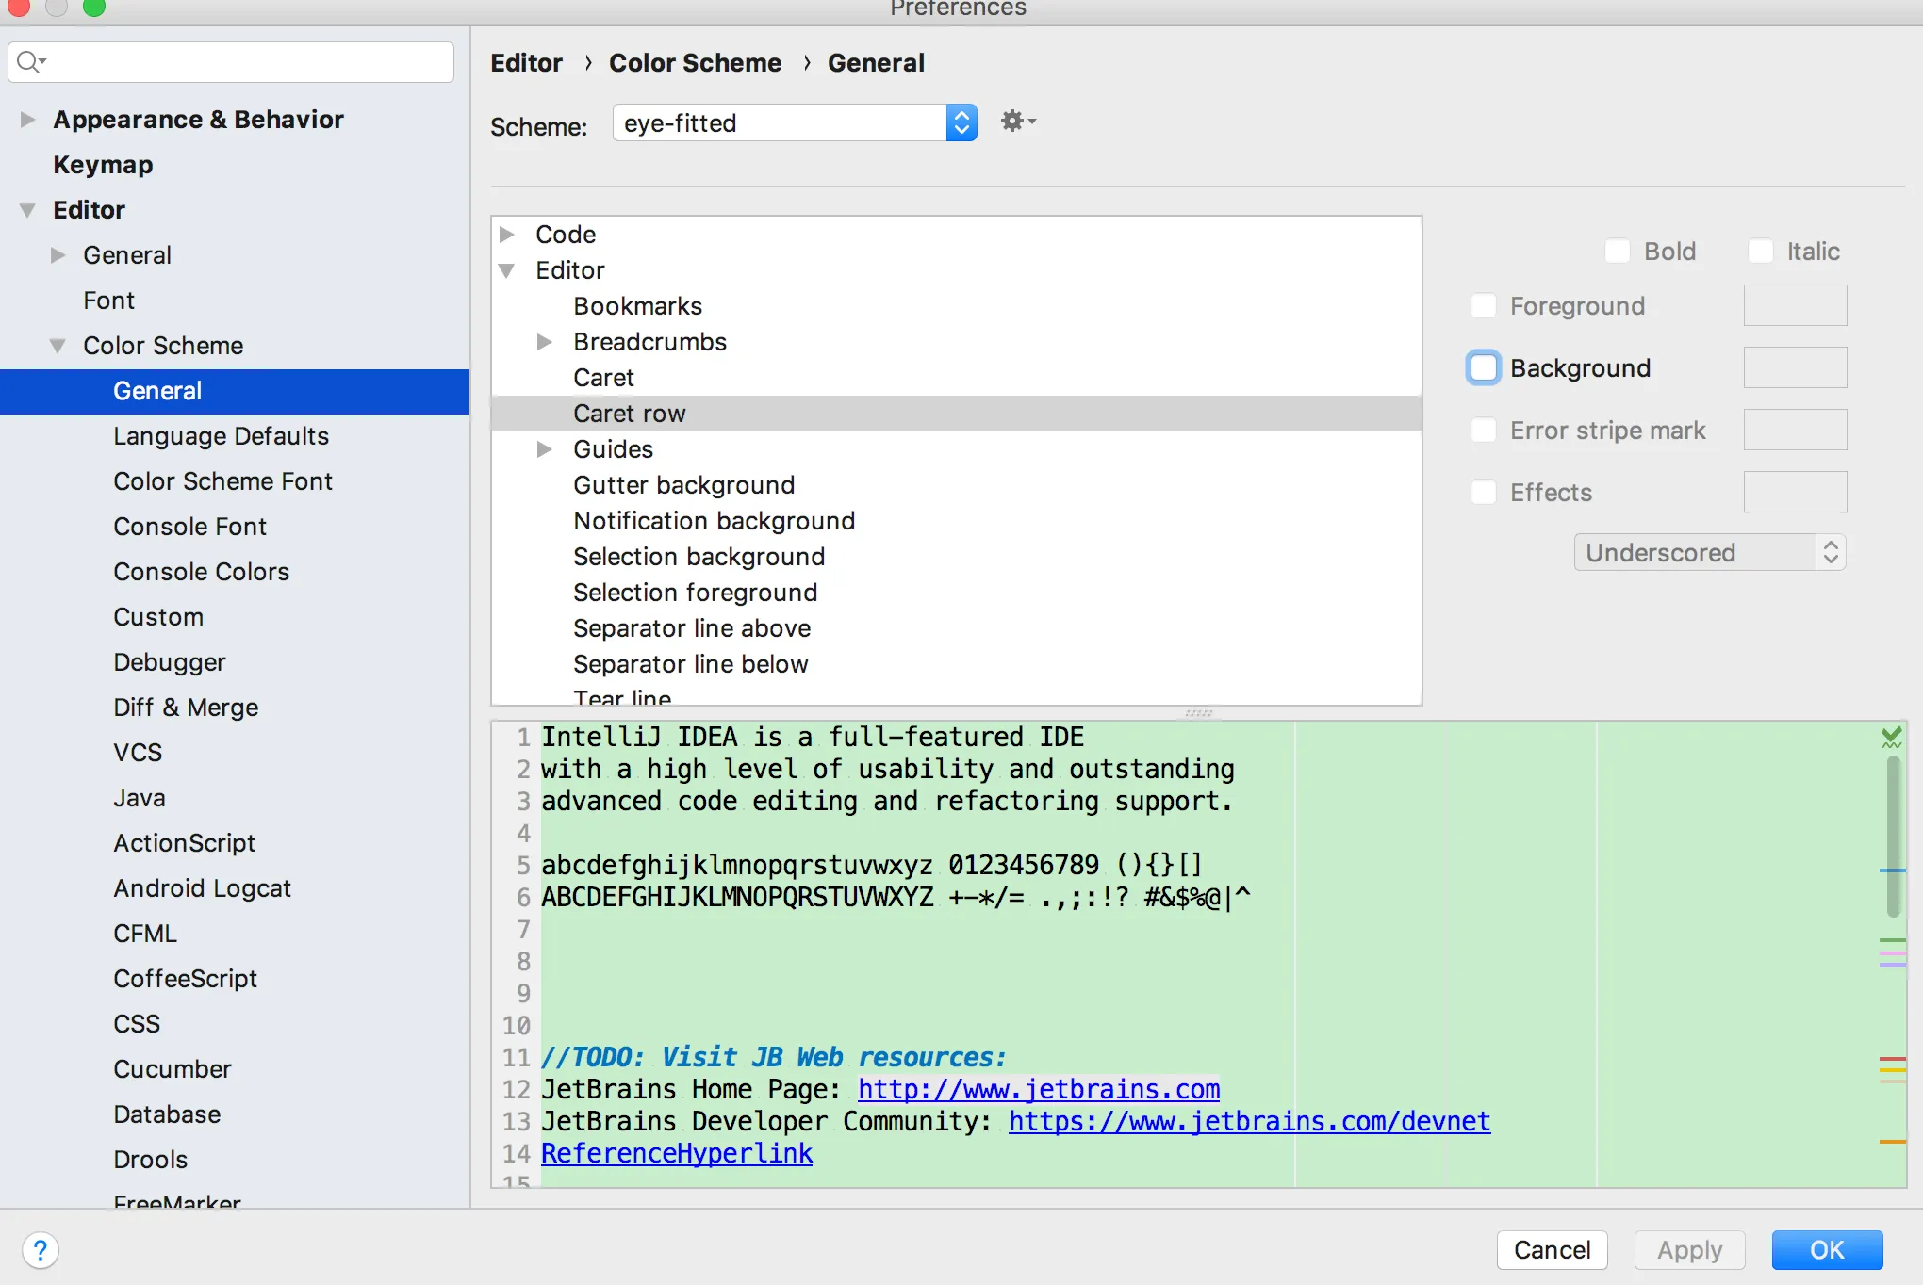
Task: Click the orange error stripe marker
Action: tap(1892, 1142)
